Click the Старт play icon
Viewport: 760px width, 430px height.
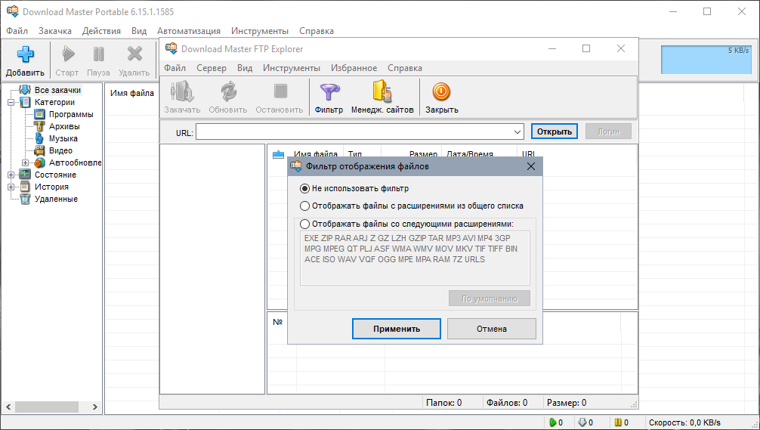(x=68, y=54)
